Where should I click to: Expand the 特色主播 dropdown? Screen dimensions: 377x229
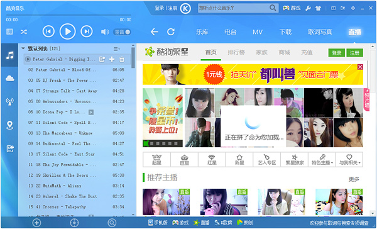coord(322,160)
